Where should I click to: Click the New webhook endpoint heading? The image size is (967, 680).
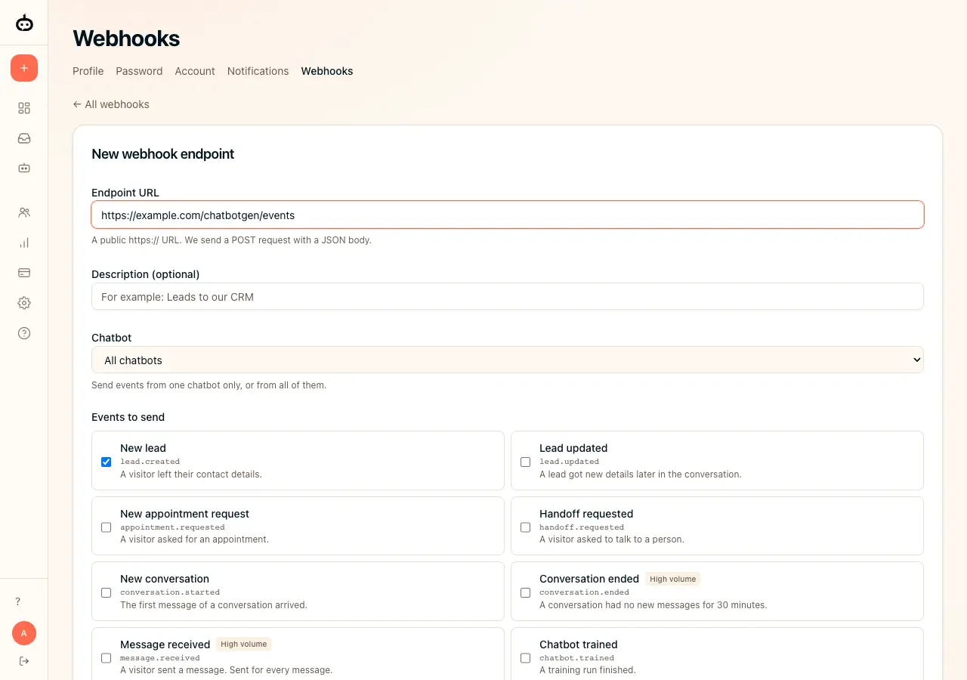point(163,154)
